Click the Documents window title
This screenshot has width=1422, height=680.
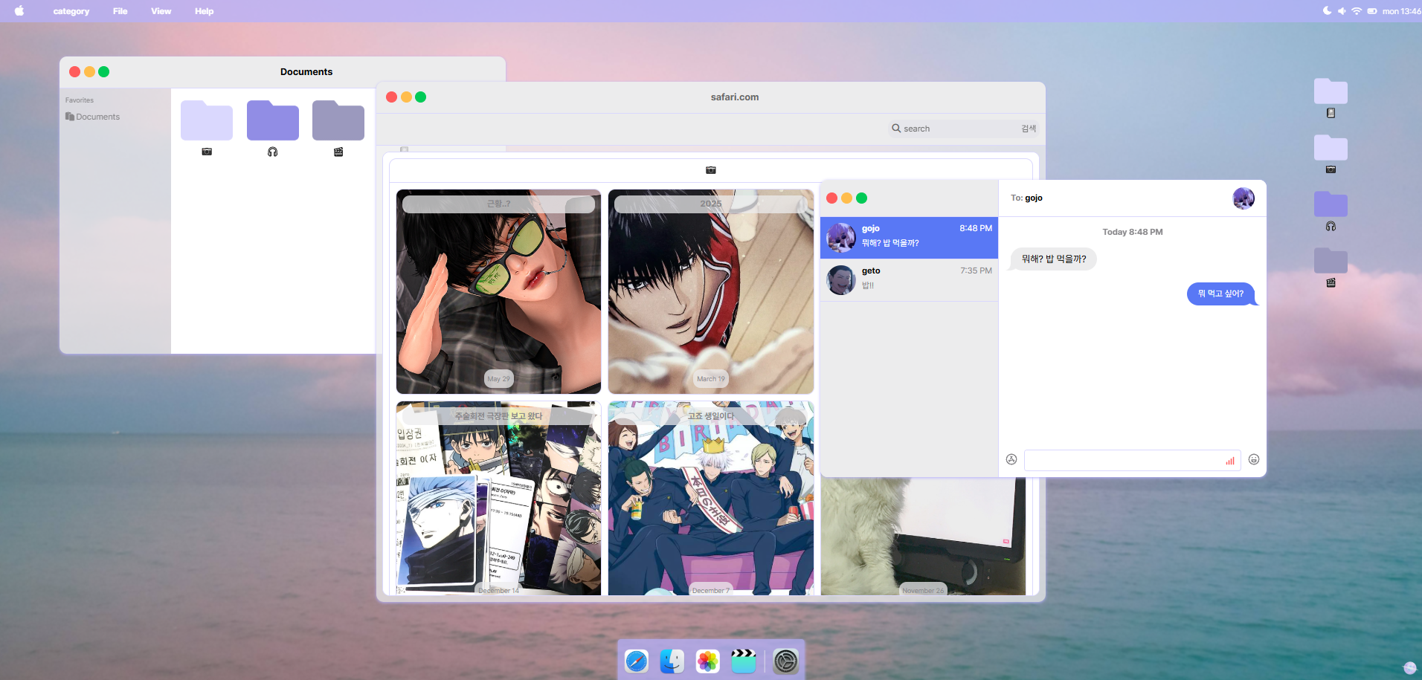coord(306,72)
